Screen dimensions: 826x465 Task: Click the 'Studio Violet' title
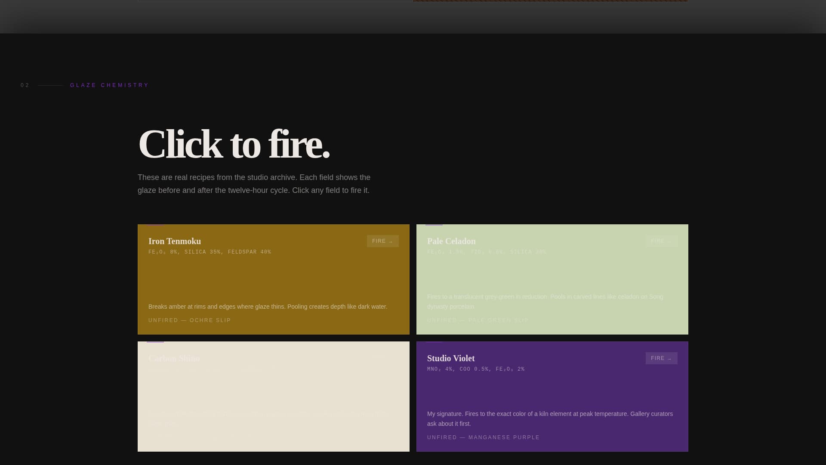click(x=451, y=358)
